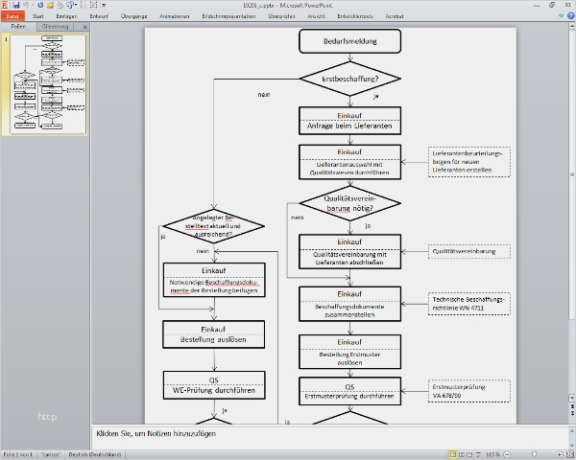Expand the Customize Quick Access Toolbar arrow
The height and width of the screenshot is (460, 576).
(x=104, y=5)
